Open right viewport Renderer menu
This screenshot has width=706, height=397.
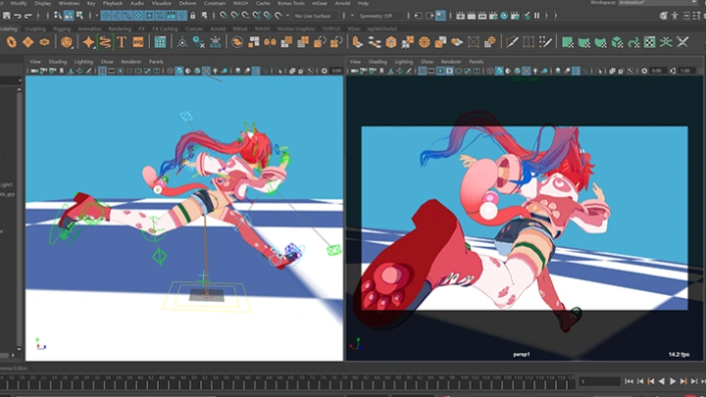(x=451, y=62)
